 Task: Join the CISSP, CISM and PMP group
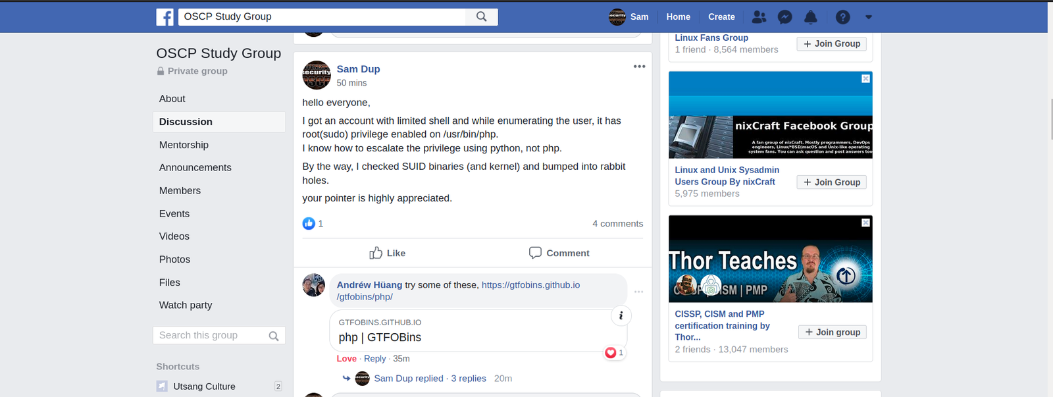click(833, 332)
